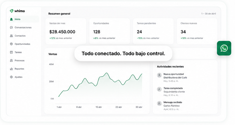Click the Oportunidades sidebar icon
This screenshot has width=235, height=125.
pyautogui.click(x=11, y=44)
